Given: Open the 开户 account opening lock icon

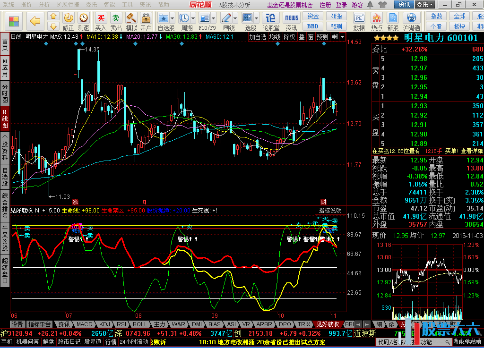Looking at the screenshot, I should [146, 22].
